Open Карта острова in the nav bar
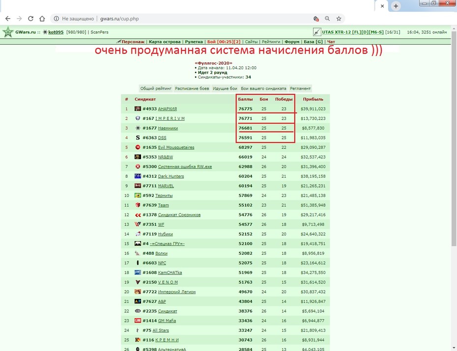457x351 pixels. (x=165, y=42)
